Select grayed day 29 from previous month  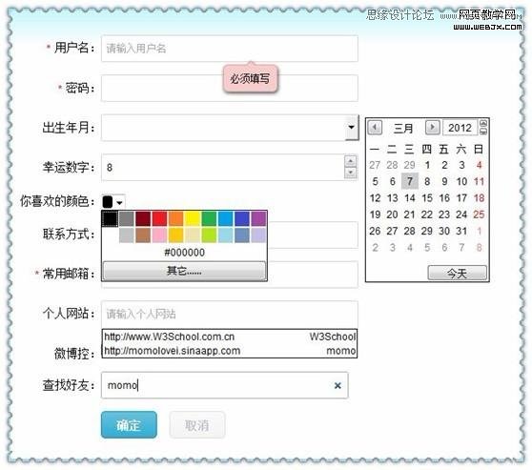click(410, 165)
